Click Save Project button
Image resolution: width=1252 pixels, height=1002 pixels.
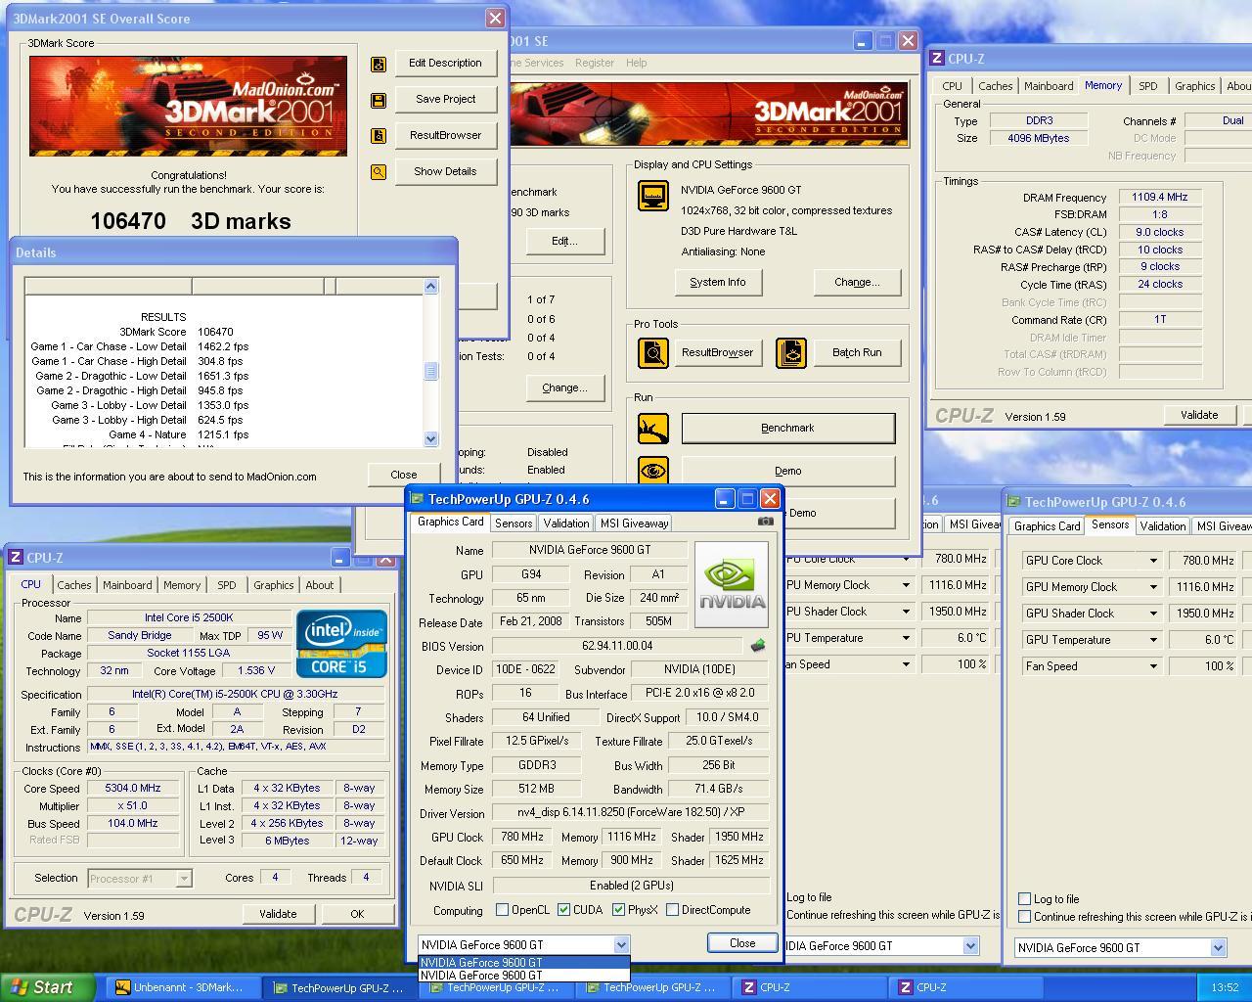point(445,99)
